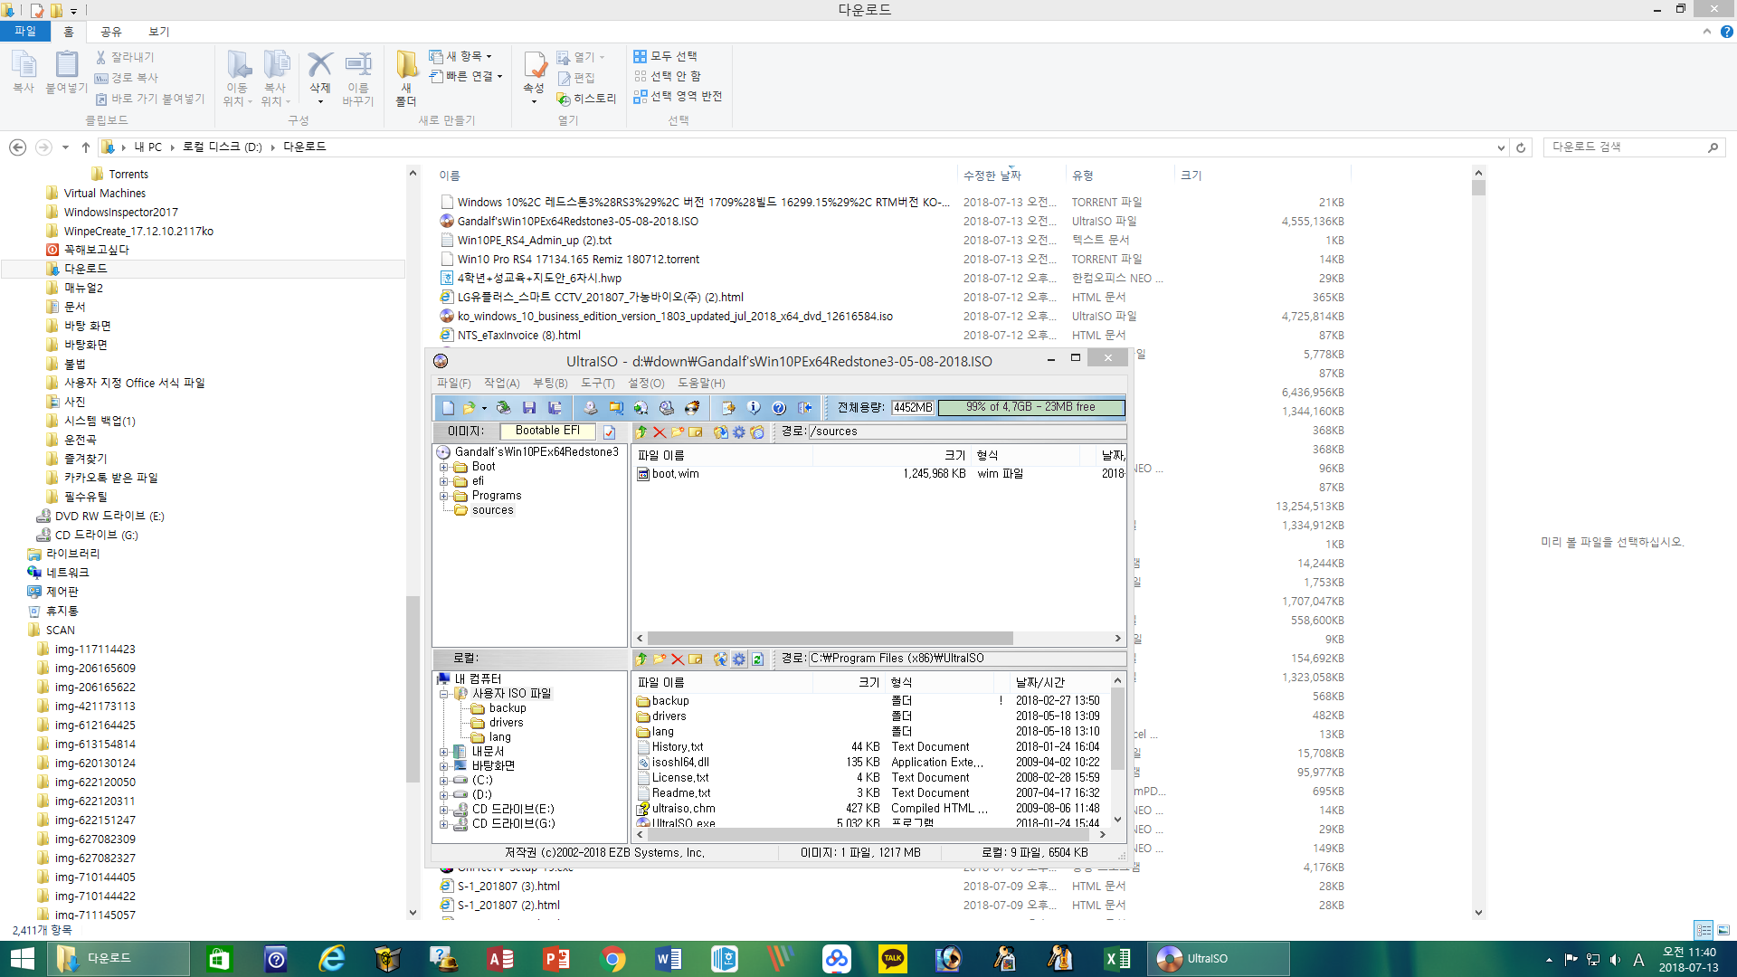Click the Rename icon in image pane toolbar
Viewport: 1737px width, 977px height.
point(696,432)
